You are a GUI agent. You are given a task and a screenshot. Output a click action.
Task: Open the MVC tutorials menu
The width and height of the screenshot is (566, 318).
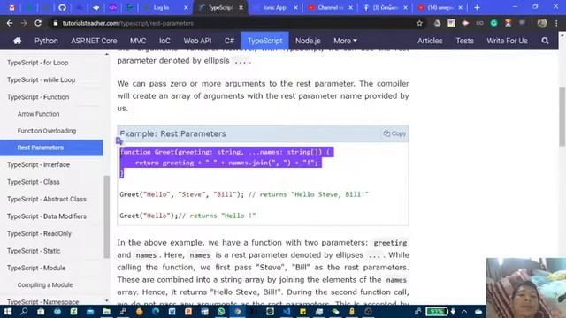pyautogui.click(x=138, y=41)
